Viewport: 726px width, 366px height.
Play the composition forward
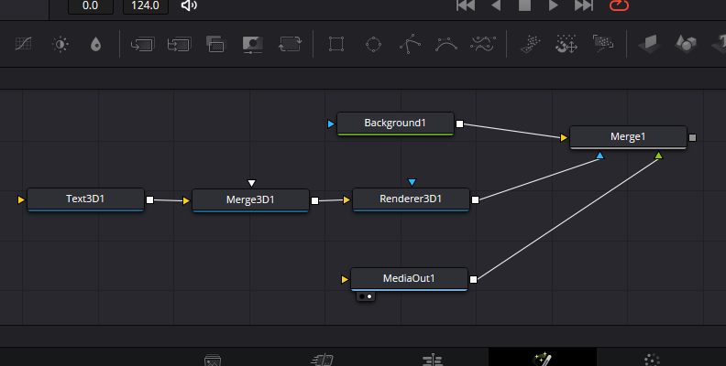pyautogui.click(x=553, y=5)
